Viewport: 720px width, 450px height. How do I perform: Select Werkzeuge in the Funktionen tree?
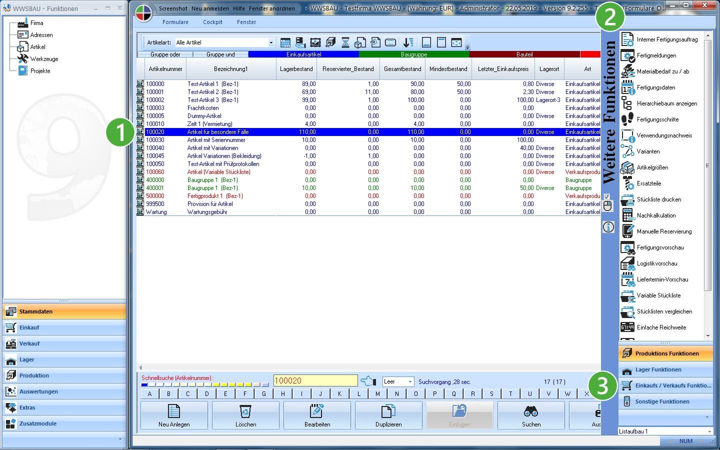pyautogui.click(x=44, y=59)
